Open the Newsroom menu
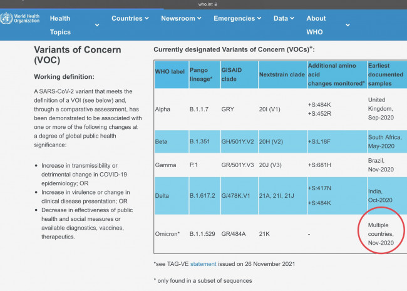 pyautogui.click(x=178, y=18)
